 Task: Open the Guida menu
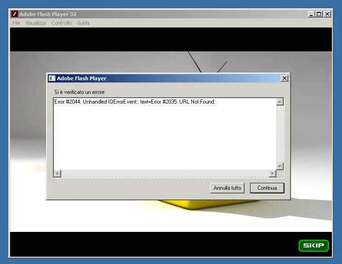point(83,23)
